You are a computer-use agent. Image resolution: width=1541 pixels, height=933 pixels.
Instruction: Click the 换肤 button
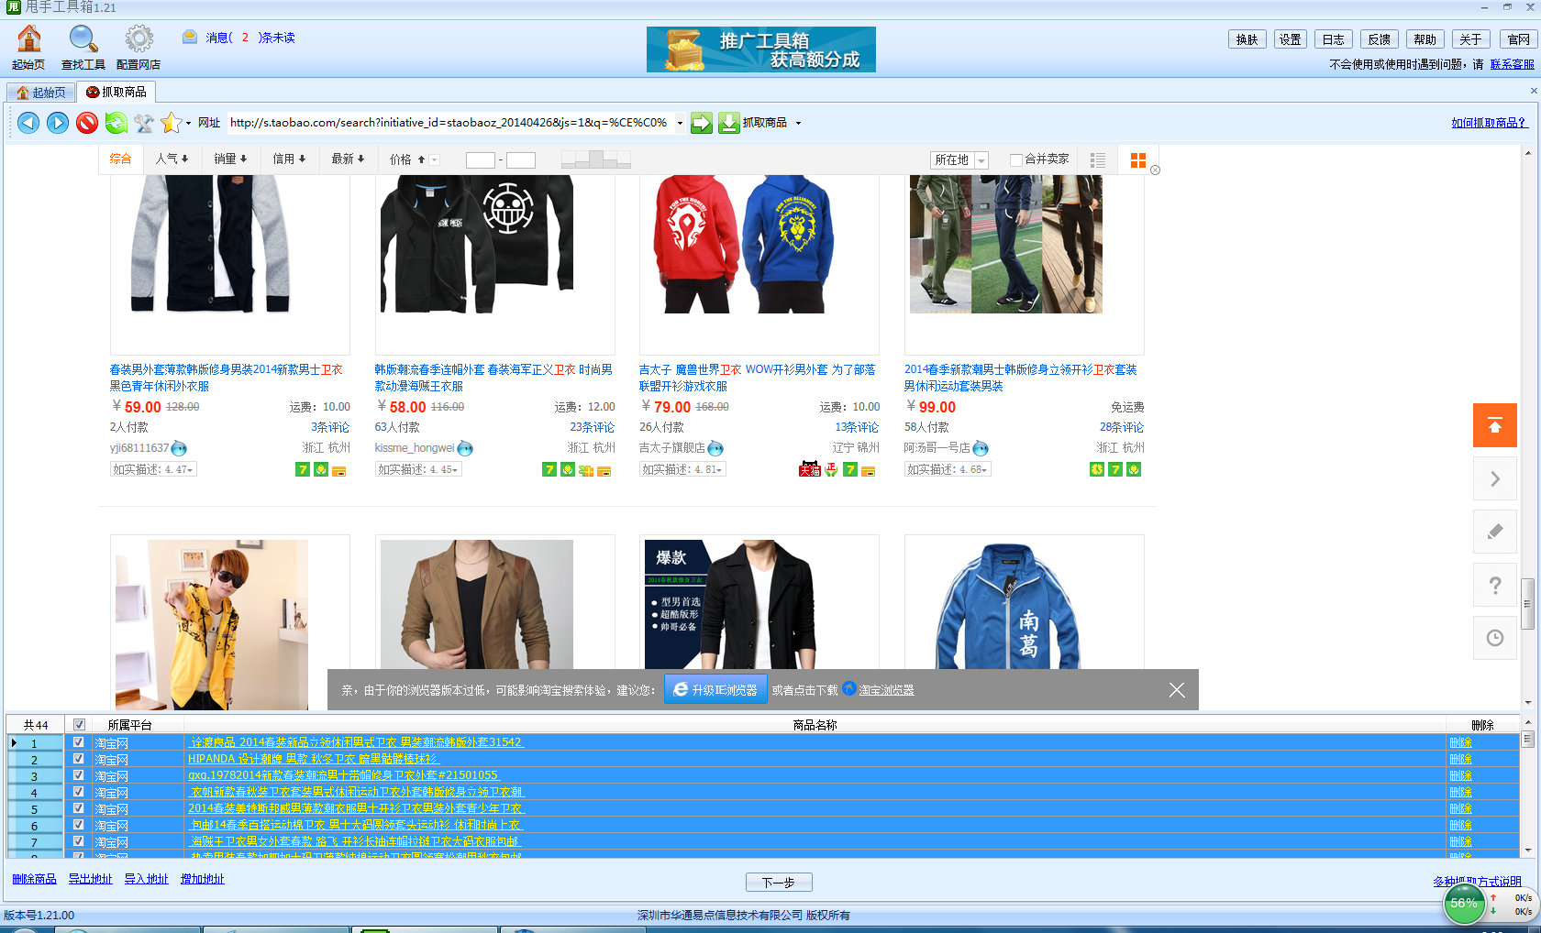coord(1247,39)
